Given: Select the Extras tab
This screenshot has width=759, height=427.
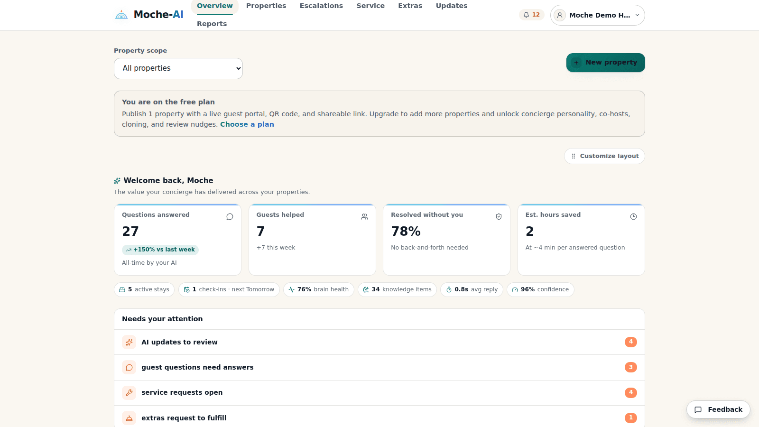Looking at the screenshot, I should (x=410, y=6).
